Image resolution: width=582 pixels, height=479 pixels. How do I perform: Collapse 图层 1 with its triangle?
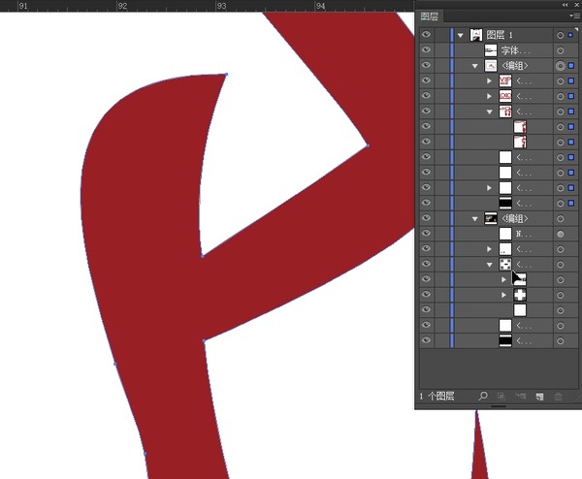click(460, 36)
